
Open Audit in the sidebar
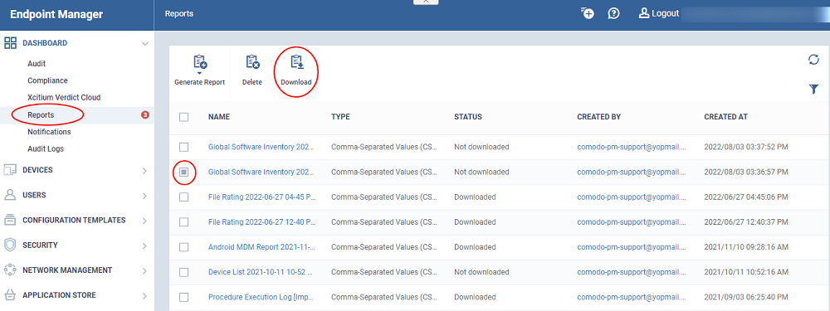coord(37,64)
